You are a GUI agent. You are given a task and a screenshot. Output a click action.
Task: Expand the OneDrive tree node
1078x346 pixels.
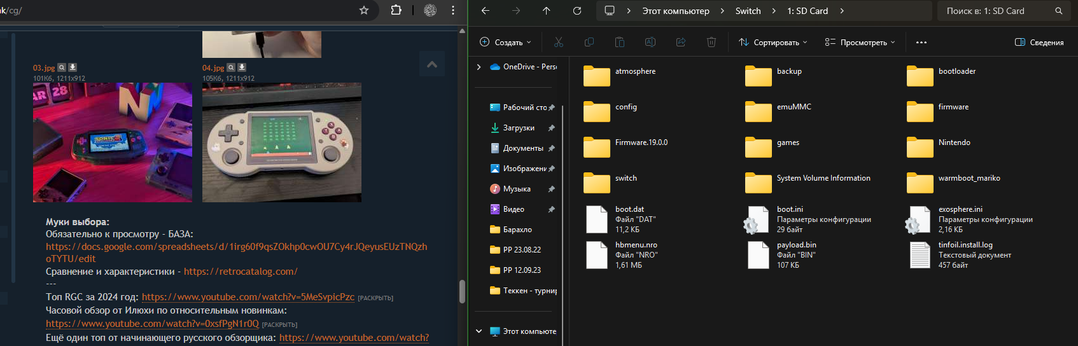pos(479,67)
